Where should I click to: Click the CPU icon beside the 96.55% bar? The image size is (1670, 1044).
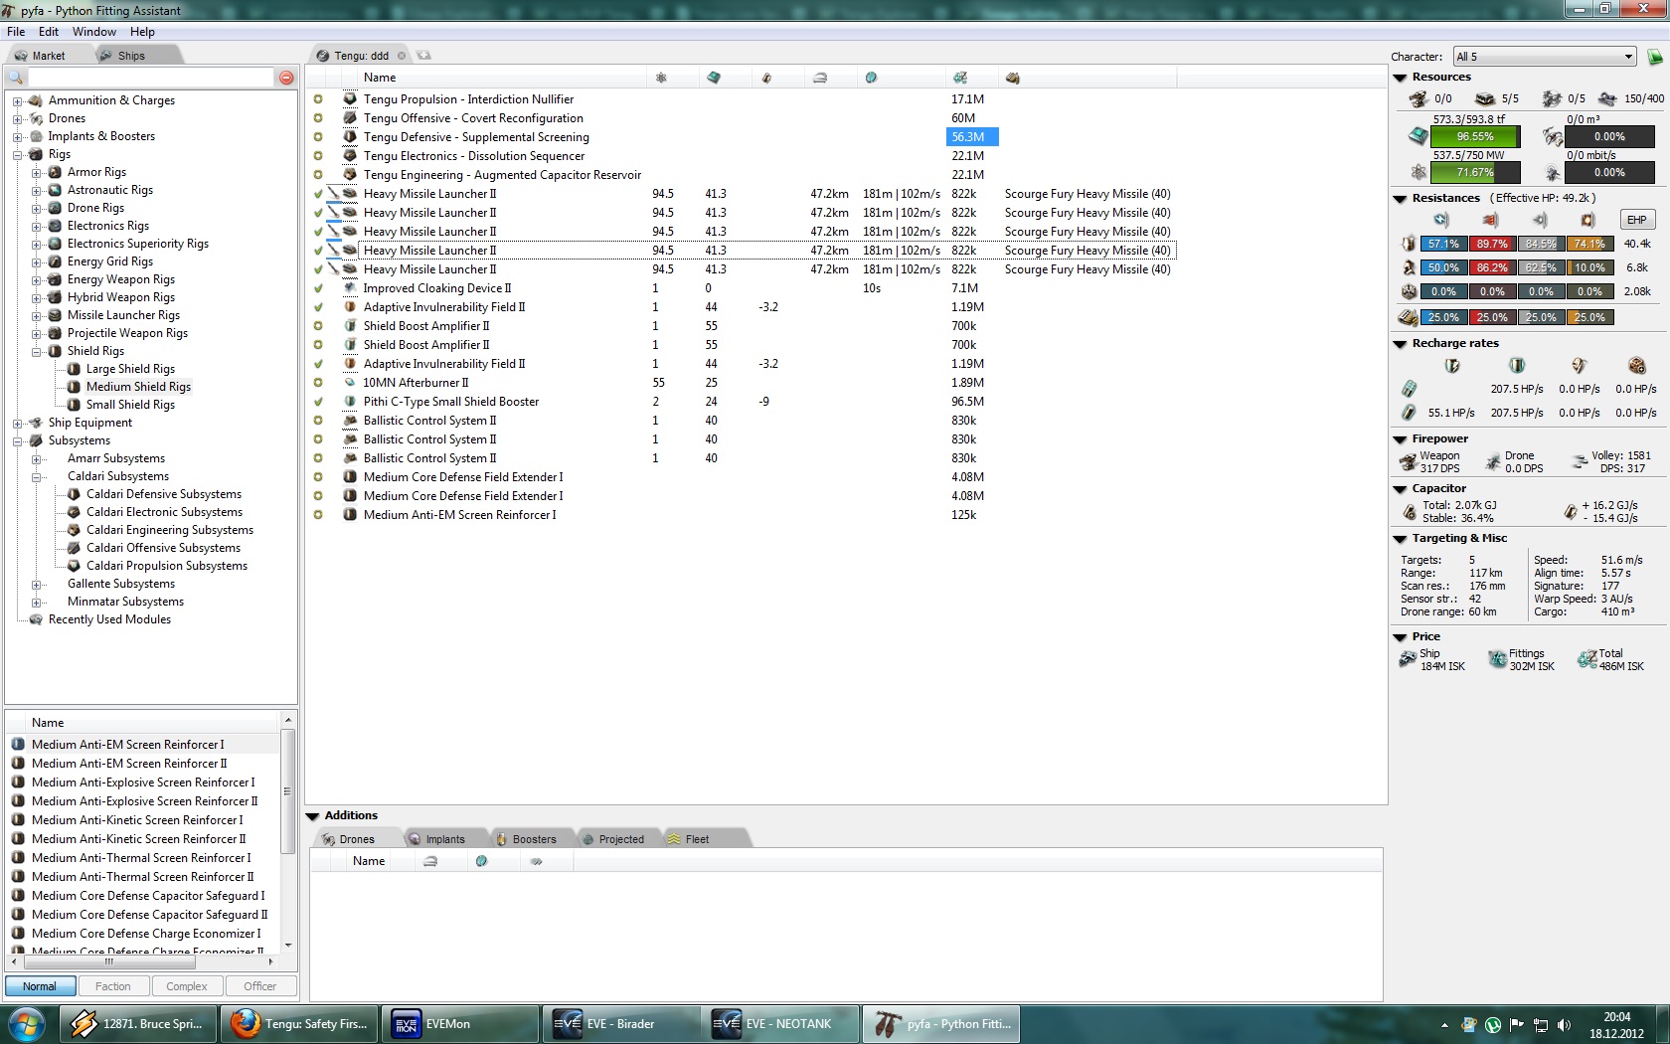coord(1419,136)
